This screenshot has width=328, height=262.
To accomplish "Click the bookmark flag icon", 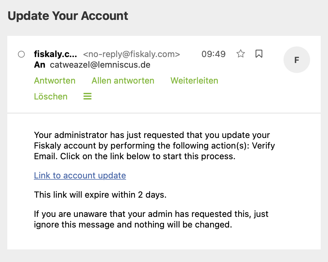I will [x=259, y=54].
